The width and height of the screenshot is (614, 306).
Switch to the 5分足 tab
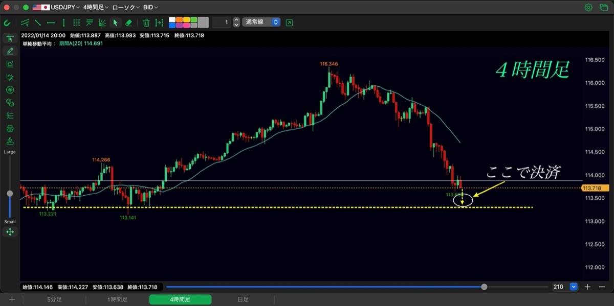click(x=54, y=299)
